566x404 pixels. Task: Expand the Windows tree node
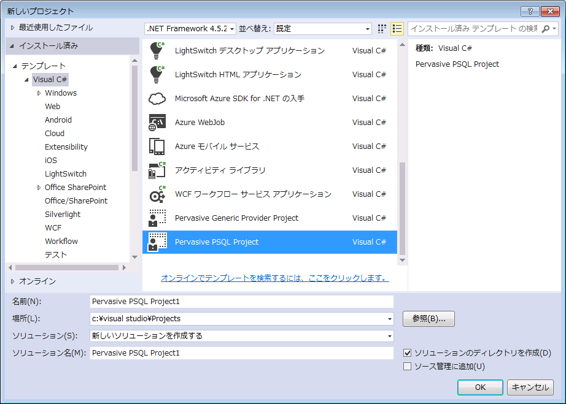pos(39,93)
